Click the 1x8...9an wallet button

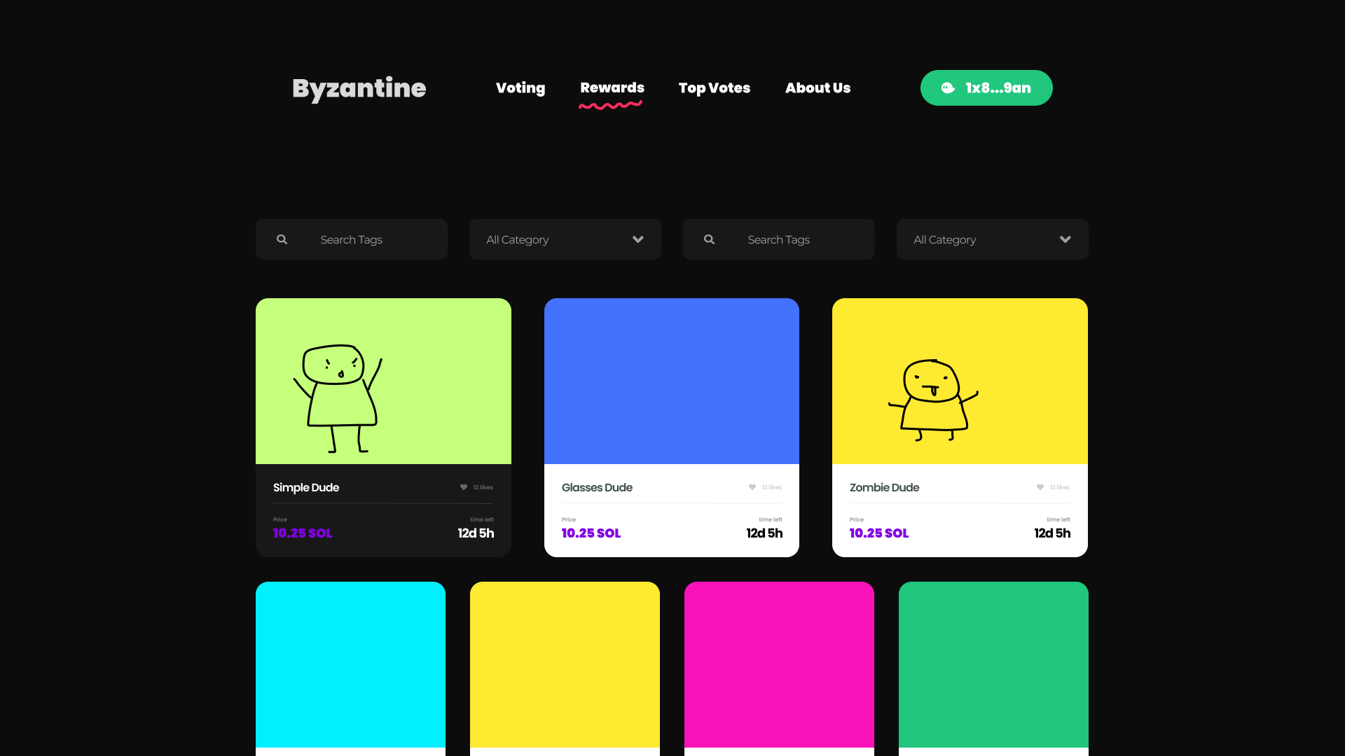pos(998,88)
